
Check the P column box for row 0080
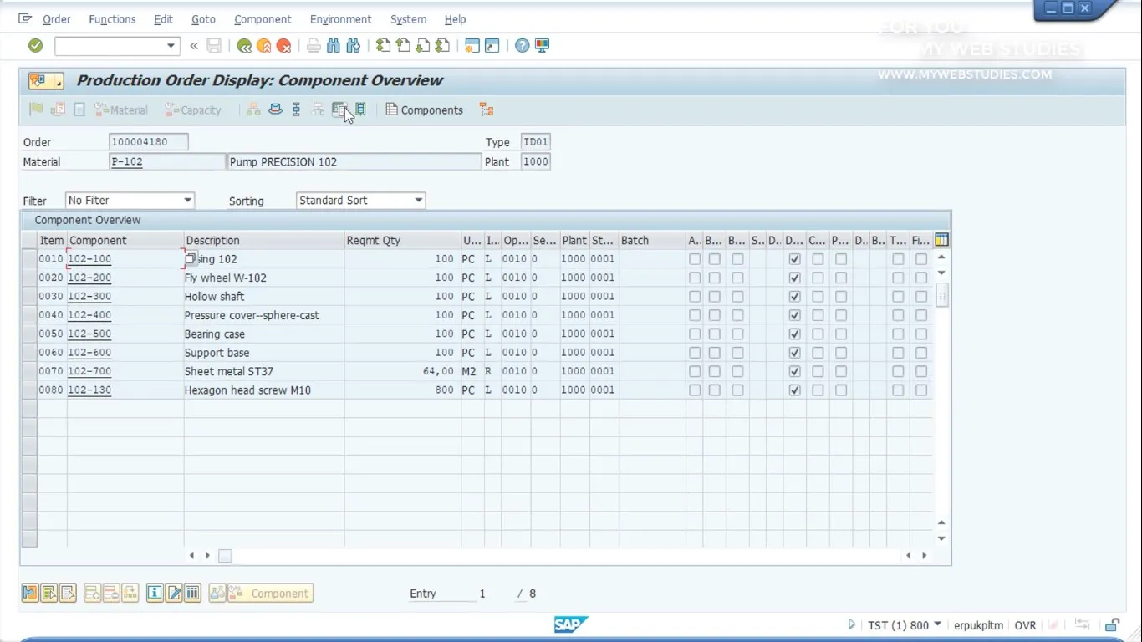click(841, 390)
